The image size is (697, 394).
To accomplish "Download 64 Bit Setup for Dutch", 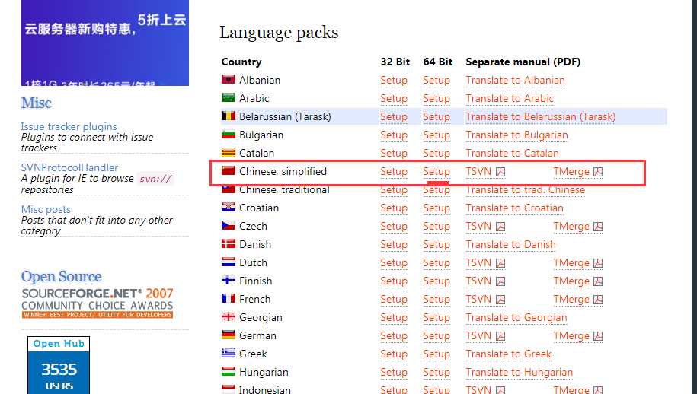I will (436, 262).
